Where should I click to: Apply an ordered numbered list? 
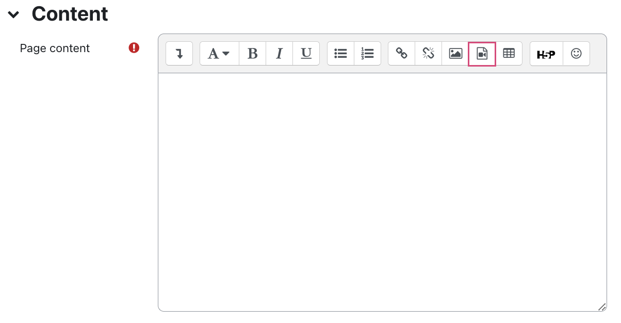pyautogui.click(x=367, y=53)
